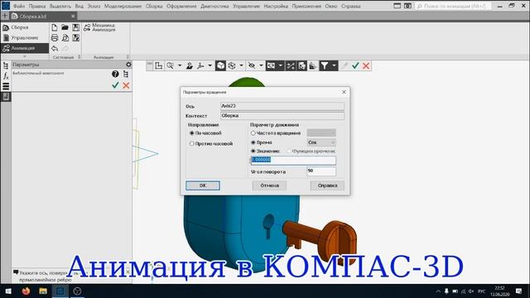
Task: Click Отмена button
Action: [x=269, y=185]
